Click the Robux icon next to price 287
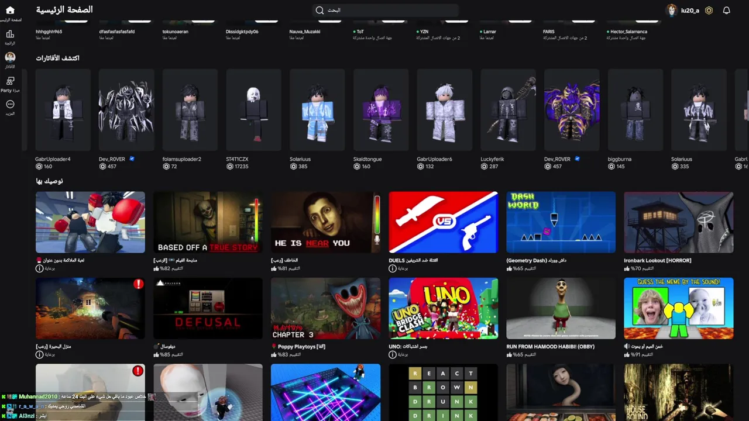 coord(484,167)
